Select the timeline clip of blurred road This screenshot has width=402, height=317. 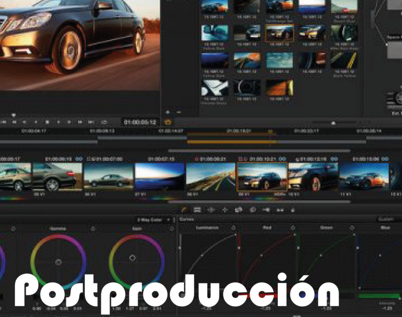click(211, 177)
